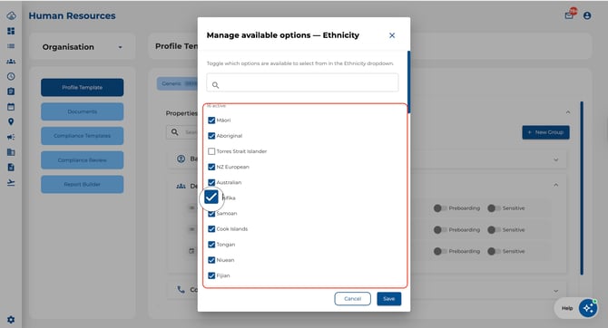This screenshot has width=608, height=328.
Task: Click the Properties search field
Action: click(182, 132)
